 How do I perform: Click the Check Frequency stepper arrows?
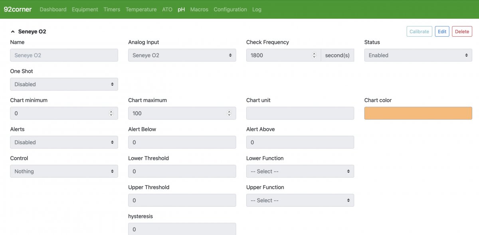click(x=314, y=55)
